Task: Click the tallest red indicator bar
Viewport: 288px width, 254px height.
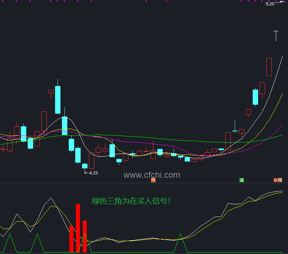Action: (78, 228)
